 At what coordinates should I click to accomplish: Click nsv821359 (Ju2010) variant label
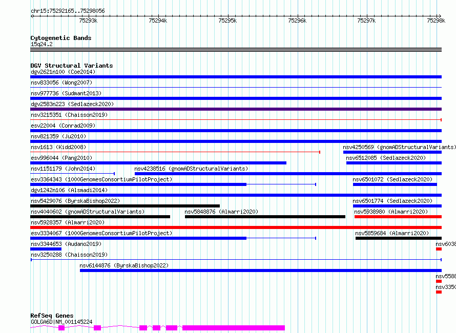(x=58, y=136)
